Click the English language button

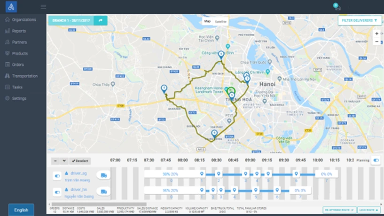(21, 210)
